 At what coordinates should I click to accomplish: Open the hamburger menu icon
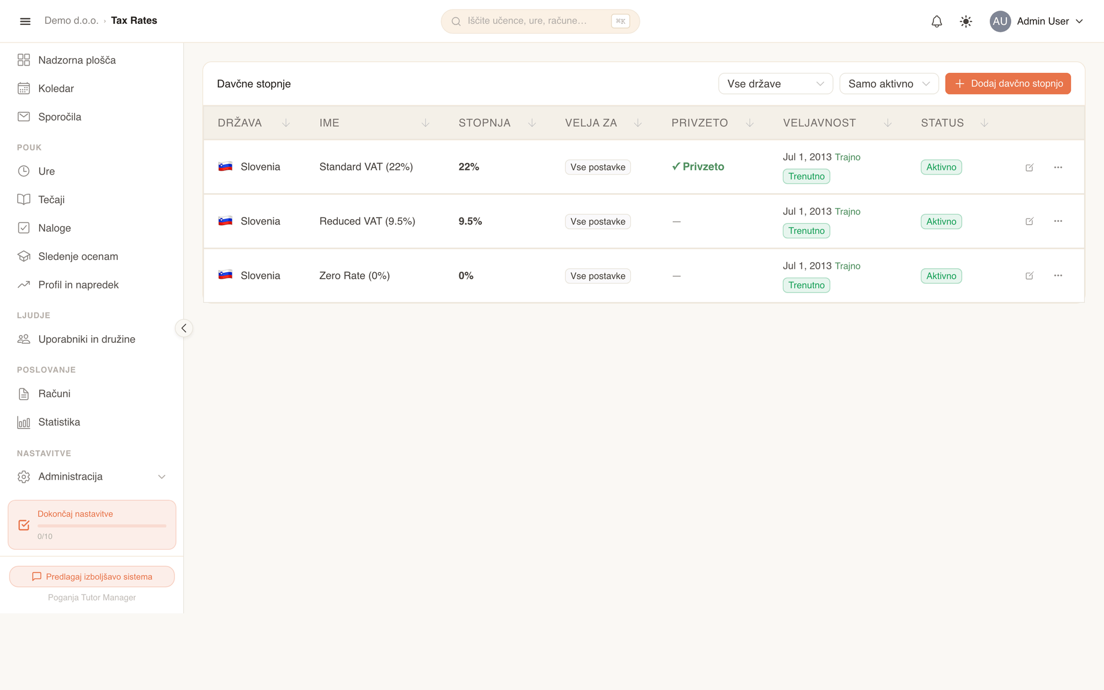point(25,21)
